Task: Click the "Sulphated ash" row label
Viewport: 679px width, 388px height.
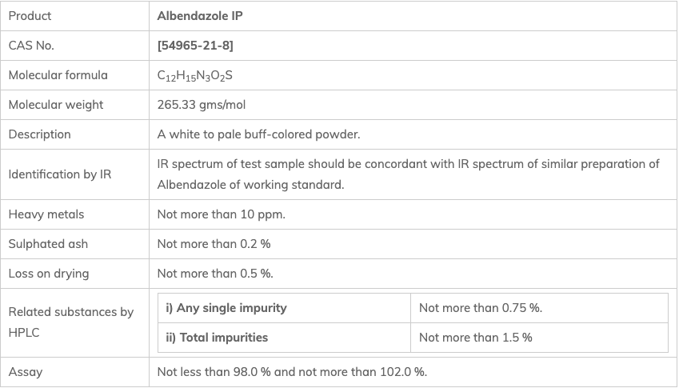Action: click(x=48, y=244)
